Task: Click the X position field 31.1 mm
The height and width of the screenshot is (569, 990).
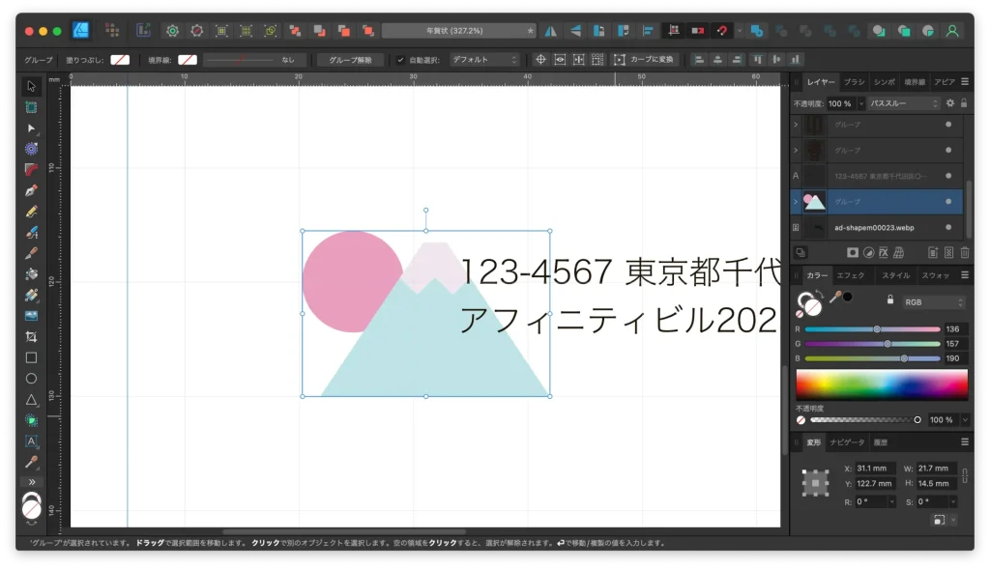Action: 874,469
